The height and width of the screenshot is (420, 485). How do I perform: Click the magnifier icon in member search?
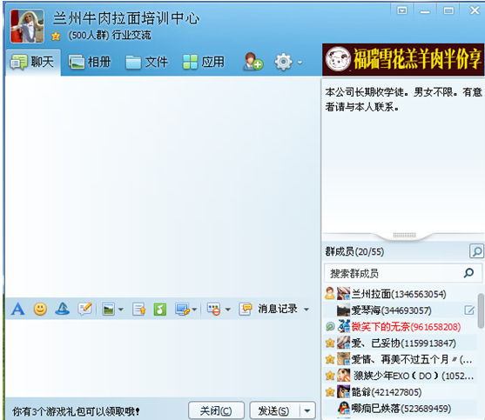coord(469,273)
